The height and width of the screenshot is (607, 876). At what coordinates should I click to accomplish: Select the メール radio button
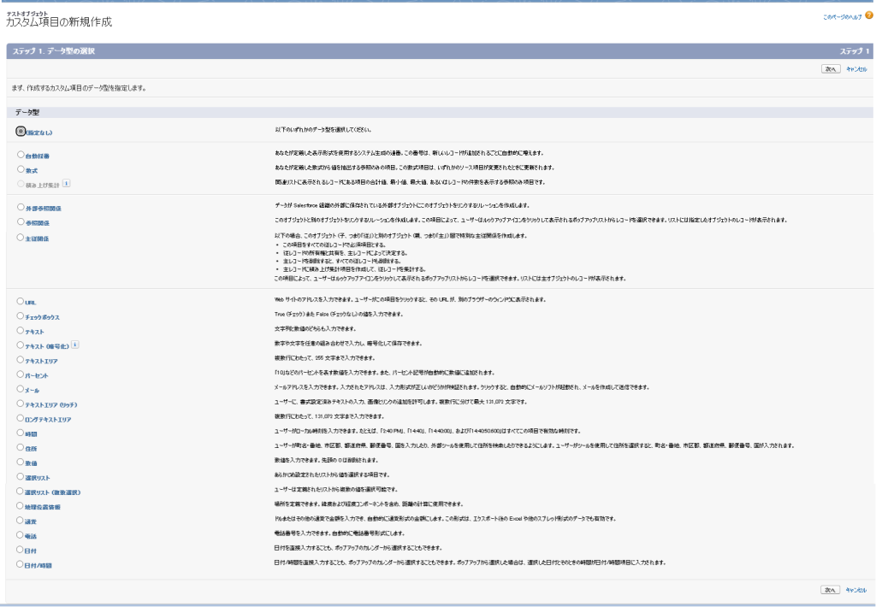click(21, 389)
